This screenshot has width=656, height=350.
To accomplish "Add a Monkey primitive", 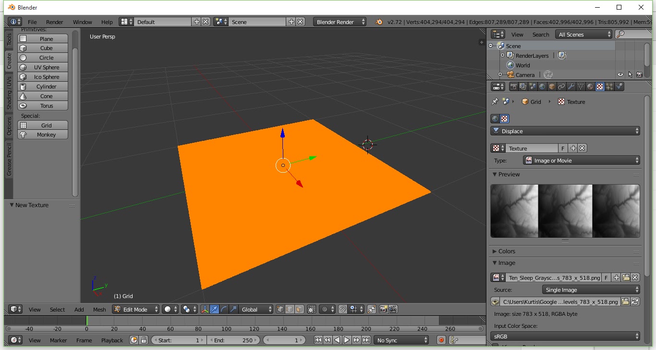I will tap(42, 135).
